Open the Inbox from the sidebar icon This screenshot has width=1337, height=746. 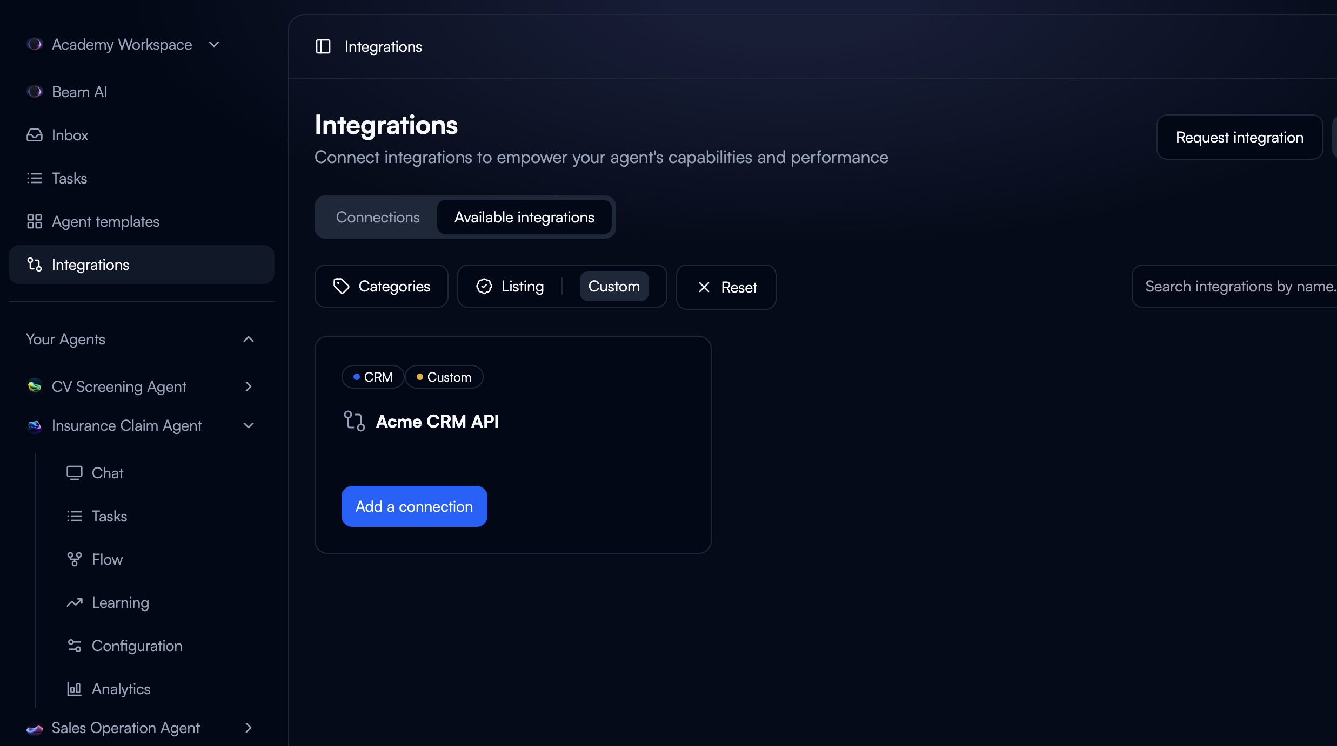pos(34,135)
